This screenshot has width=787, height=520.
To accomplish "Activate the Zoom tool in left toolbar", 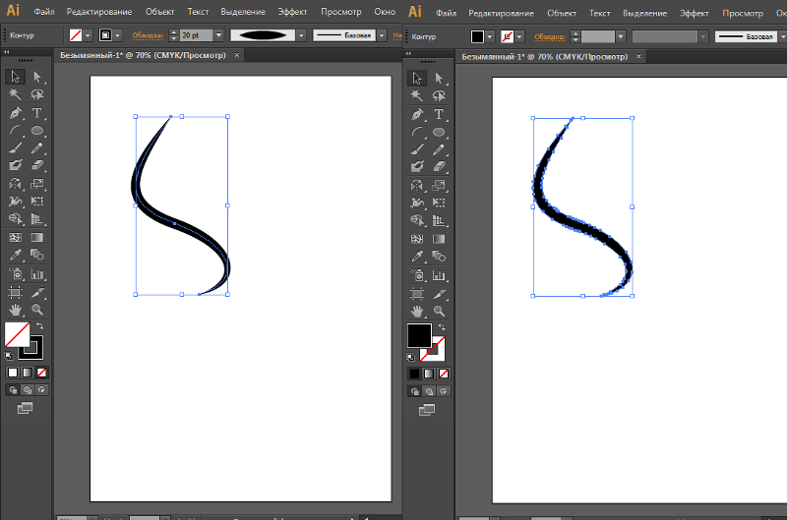I will coord(37,310).
